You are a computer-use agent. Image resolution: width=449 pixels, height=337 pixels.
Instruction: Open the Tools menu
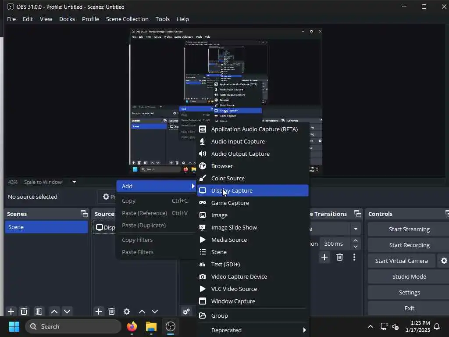tap(162, 19)
